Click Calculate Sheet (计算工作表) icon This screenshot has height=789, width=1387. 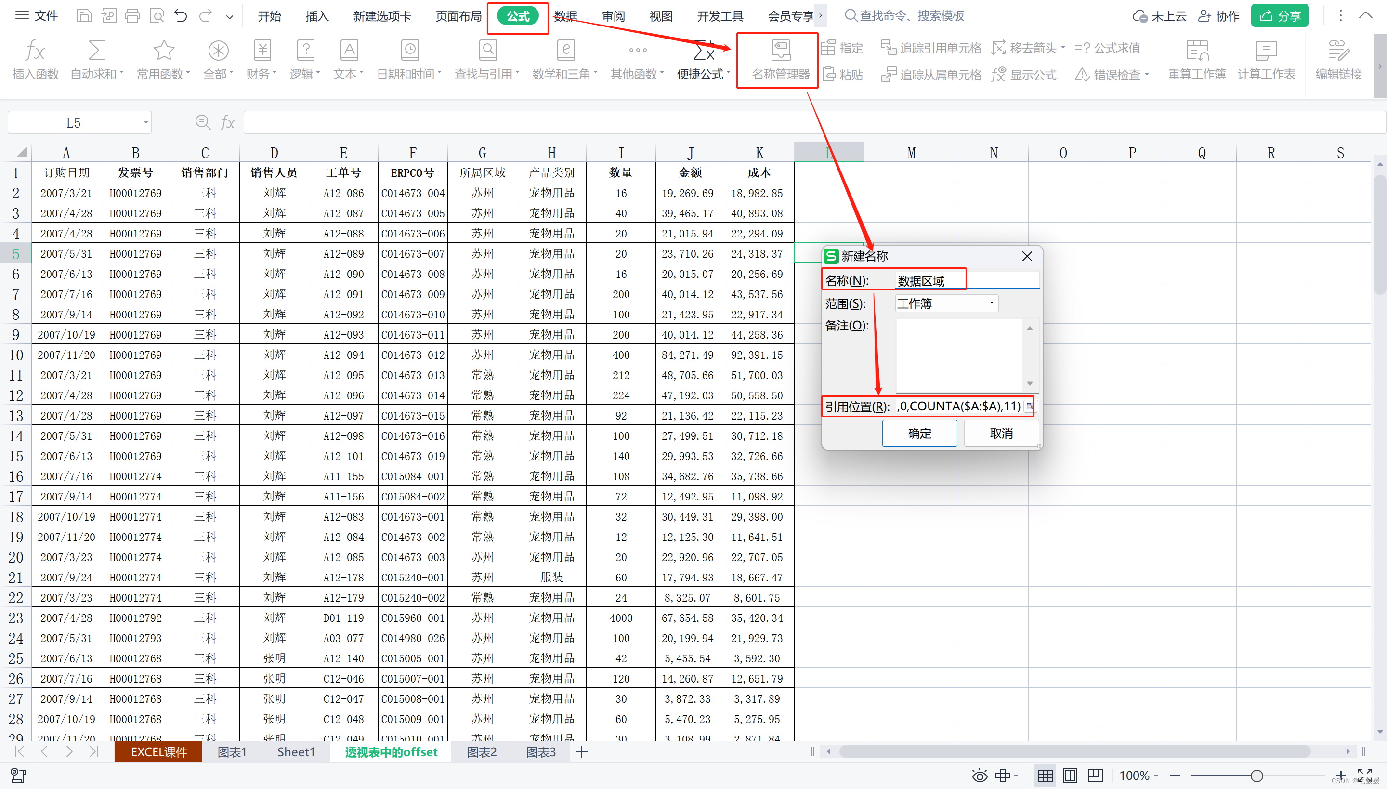[x=1266, y=60]
